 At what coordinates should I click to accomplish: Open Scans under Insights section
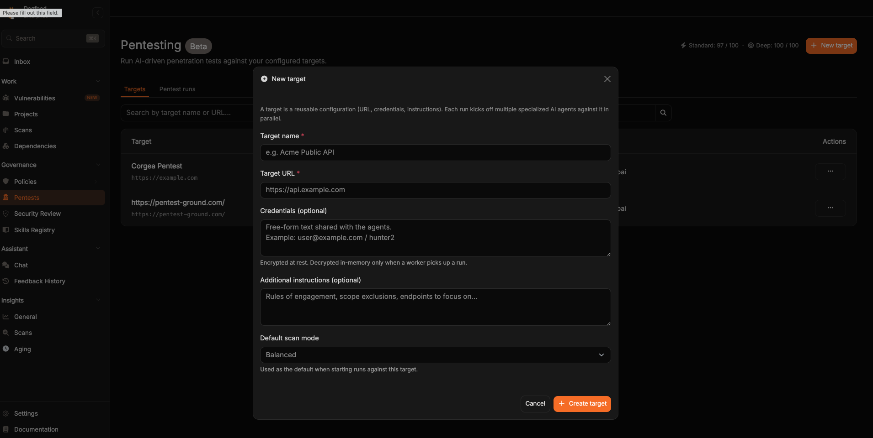click(23, 333)
